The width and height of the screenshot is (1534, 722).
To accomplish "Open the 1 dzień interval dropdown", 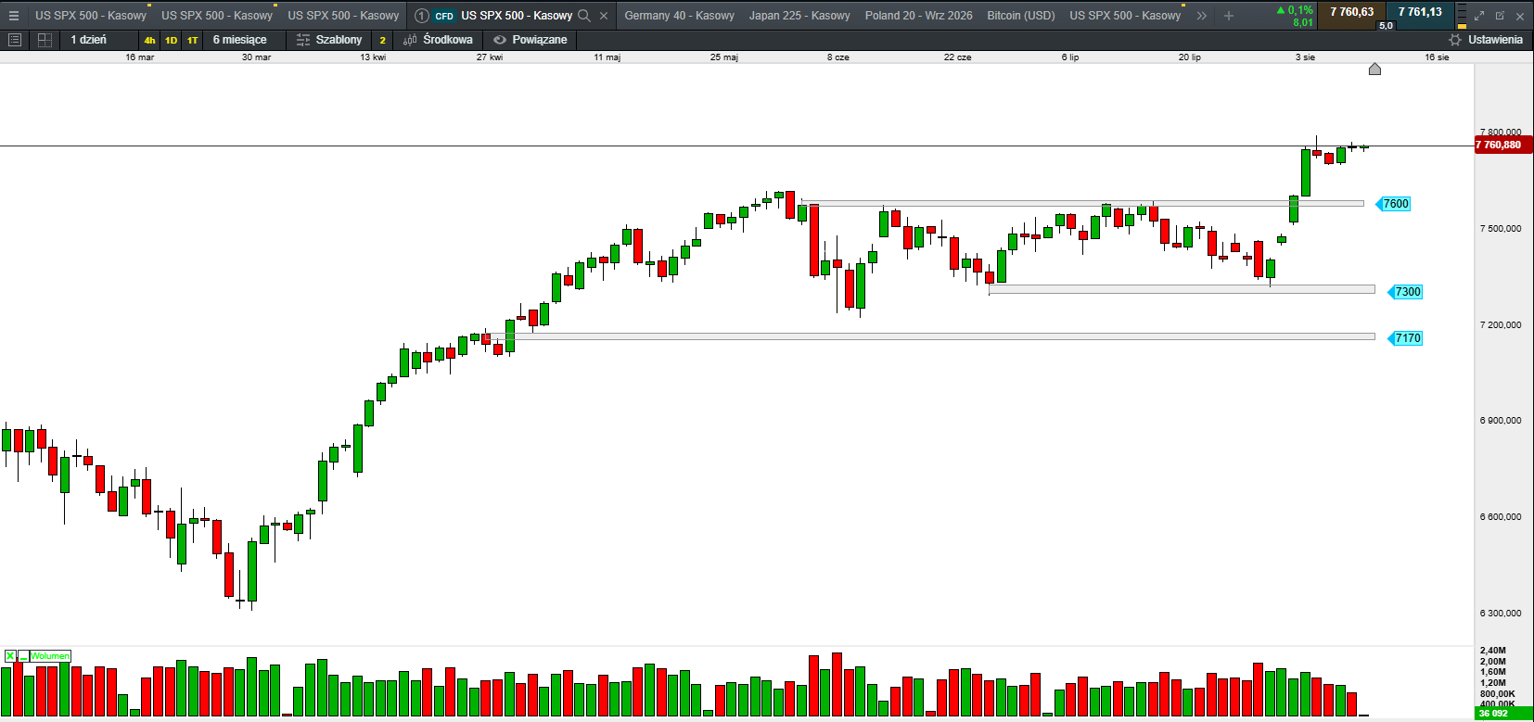I will [89, 40].
